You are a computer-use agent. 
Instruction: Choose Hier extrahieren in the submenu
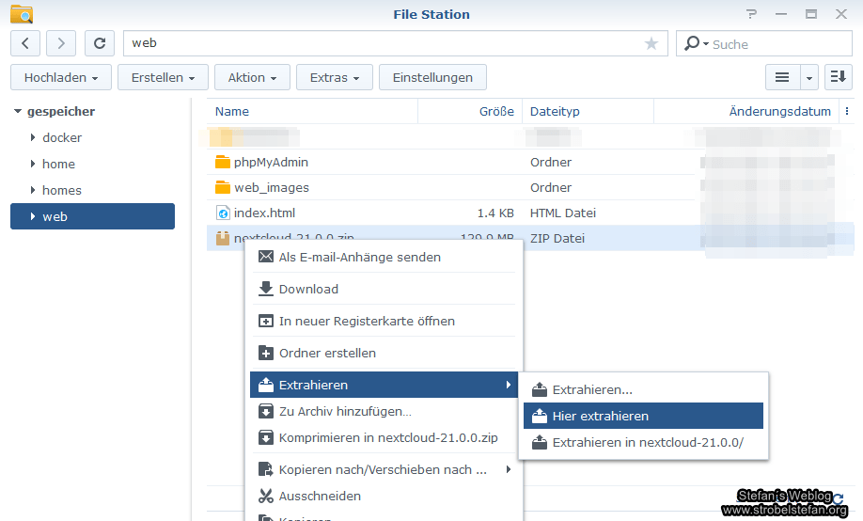(643, 416)
